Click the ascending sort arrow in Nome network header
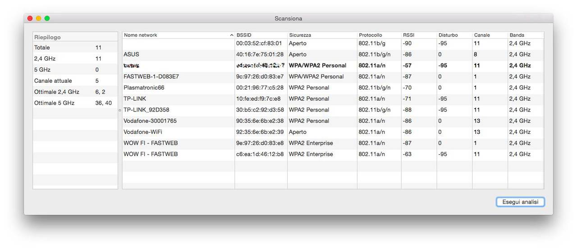This screenshot has height=249, width=577. coord(232,35)
